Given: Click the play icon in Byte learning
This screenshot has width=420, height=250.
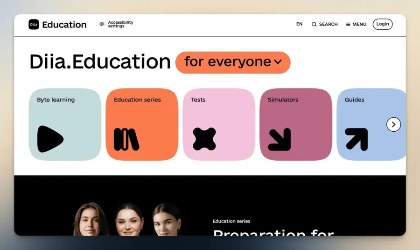Looking at the screenshot, I should pos(50,139).
